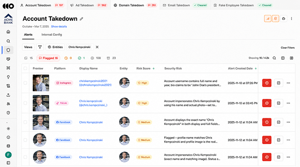Select the Flagged 16 status filter
Viewport: 300px width, 167px height.
[x=49, y=58]
